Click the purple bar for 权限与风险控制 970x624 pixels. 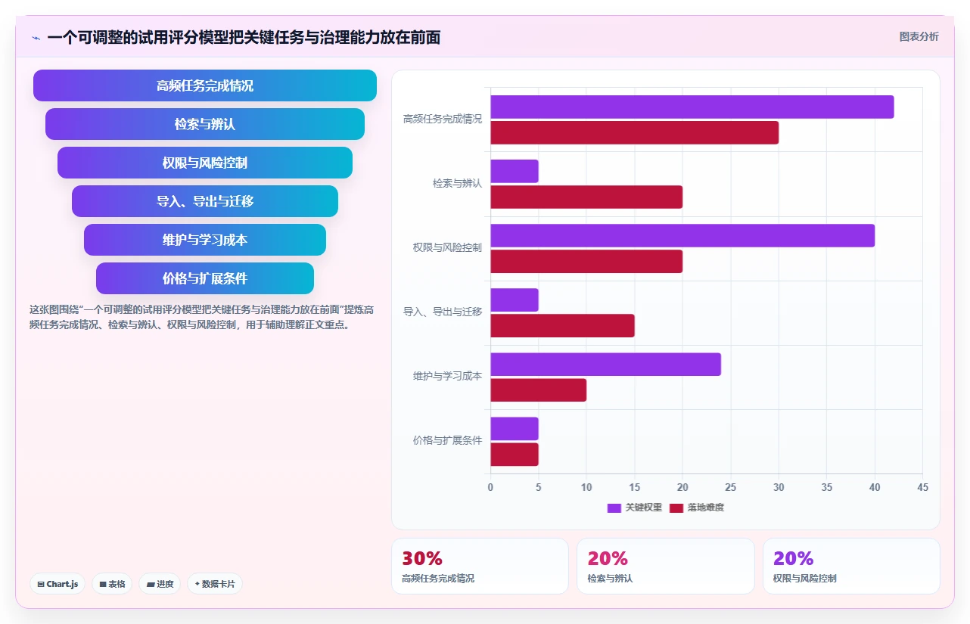682,235
